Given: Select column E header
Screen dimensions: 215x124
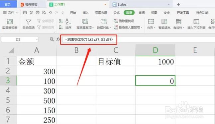Looking at the screenshot, I should pyautogui.click(x=195, y=50).
